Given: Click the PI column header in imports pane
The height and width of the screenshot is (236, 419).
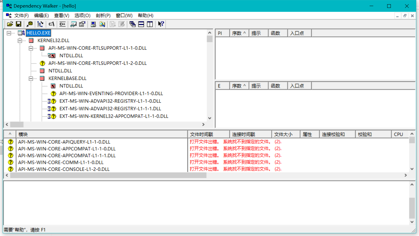Looking at the screenshot, I should 222,33.
